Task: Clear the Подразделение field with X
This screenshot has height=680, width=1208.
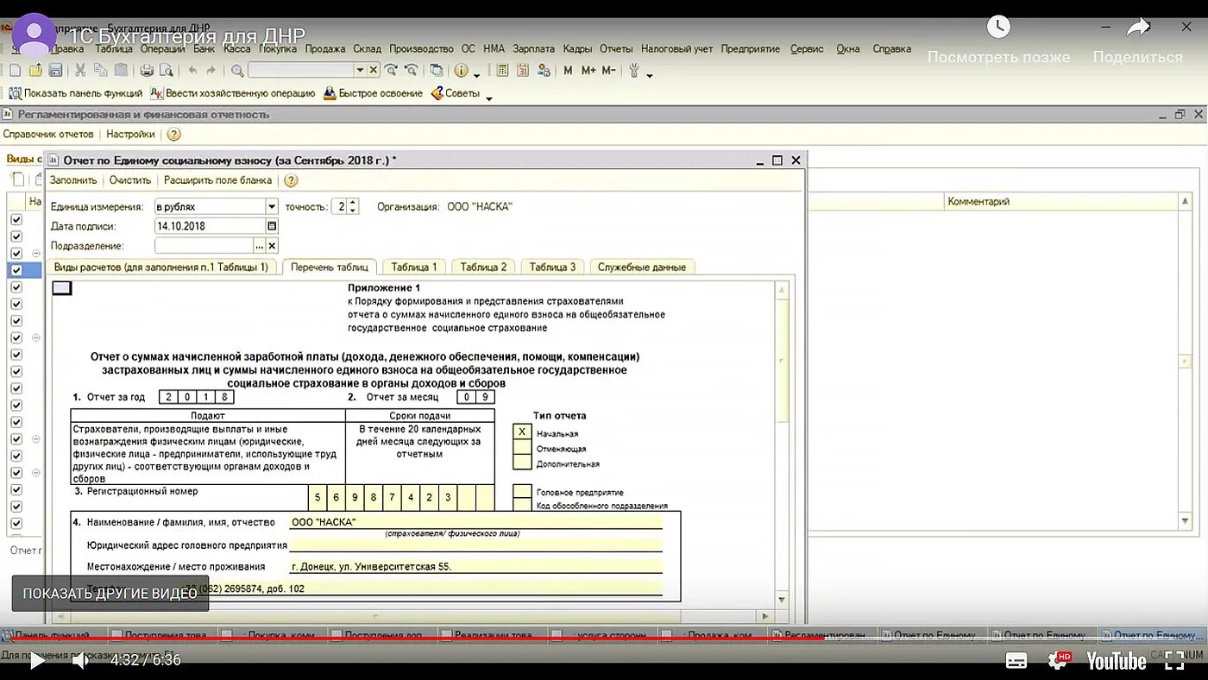Action: pyautogui.click(x=272, y=246)
